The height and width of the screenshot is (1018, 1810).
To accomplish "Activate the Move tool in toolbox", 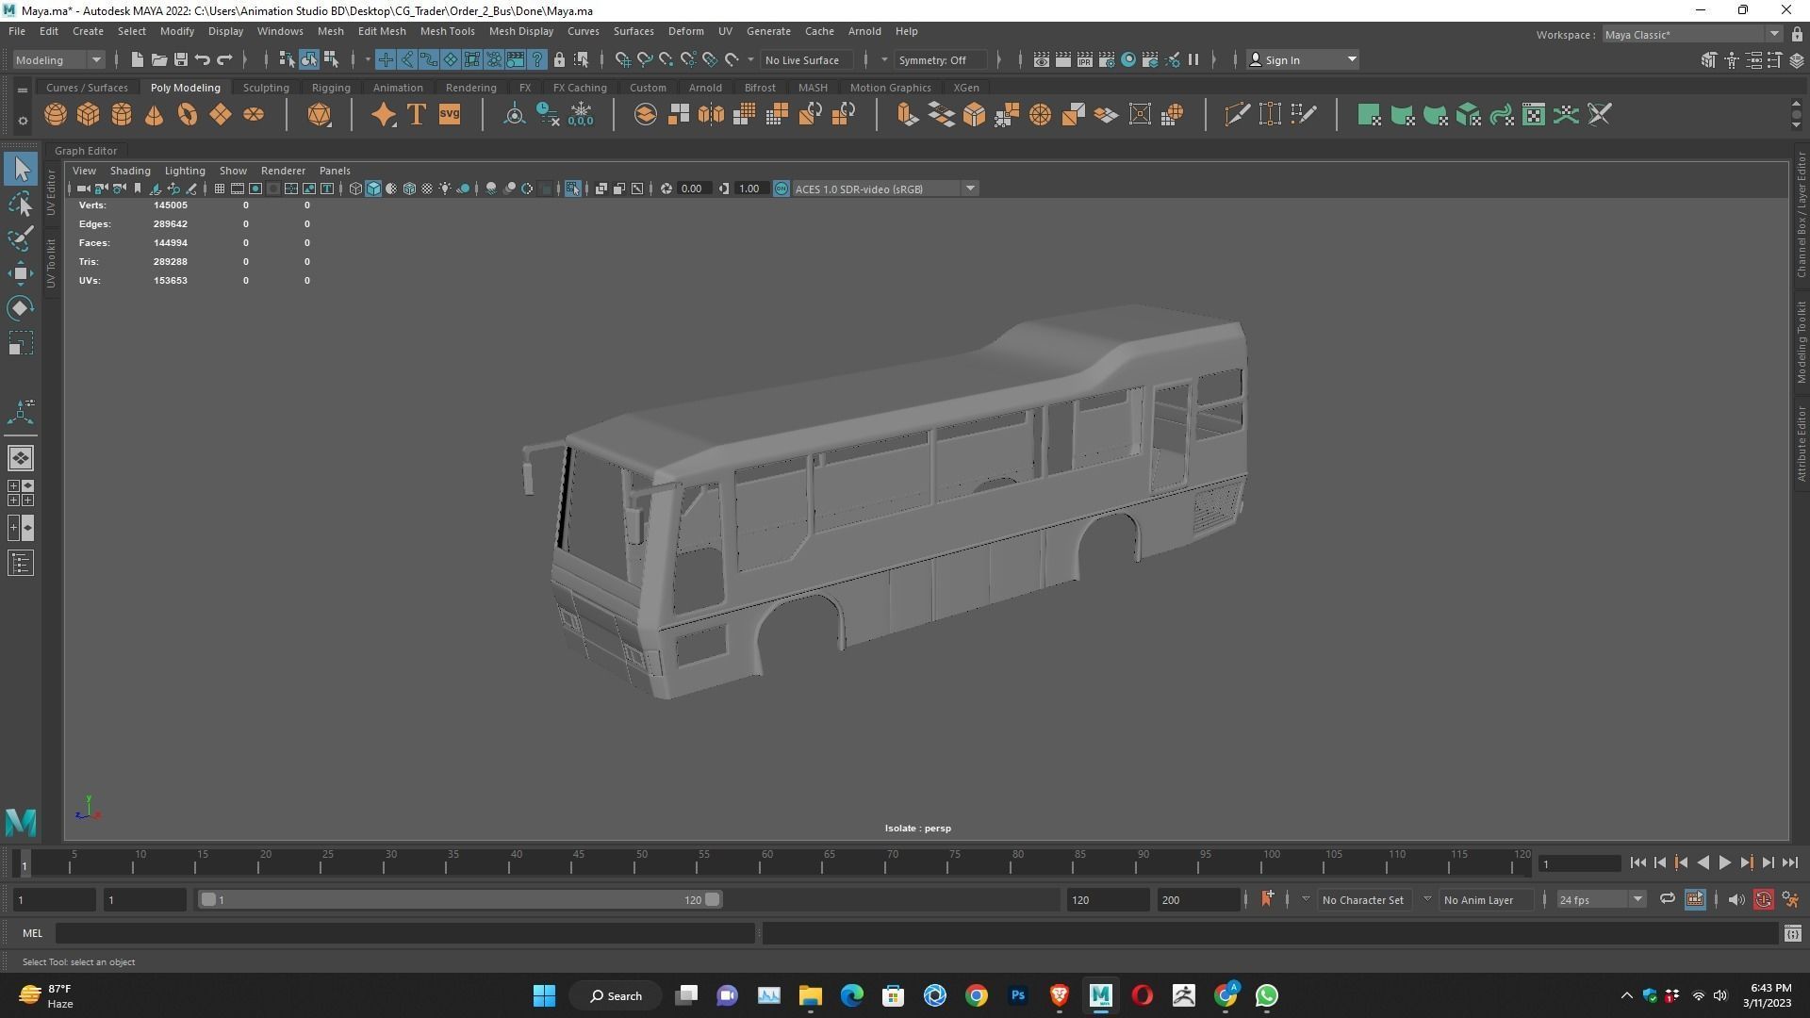I will pos(21,273).
